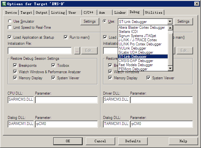Viewport: 201px width, 148px height.
Task: Toggle simulator Memory Display checkbox
Action: (x=15, y=78)
